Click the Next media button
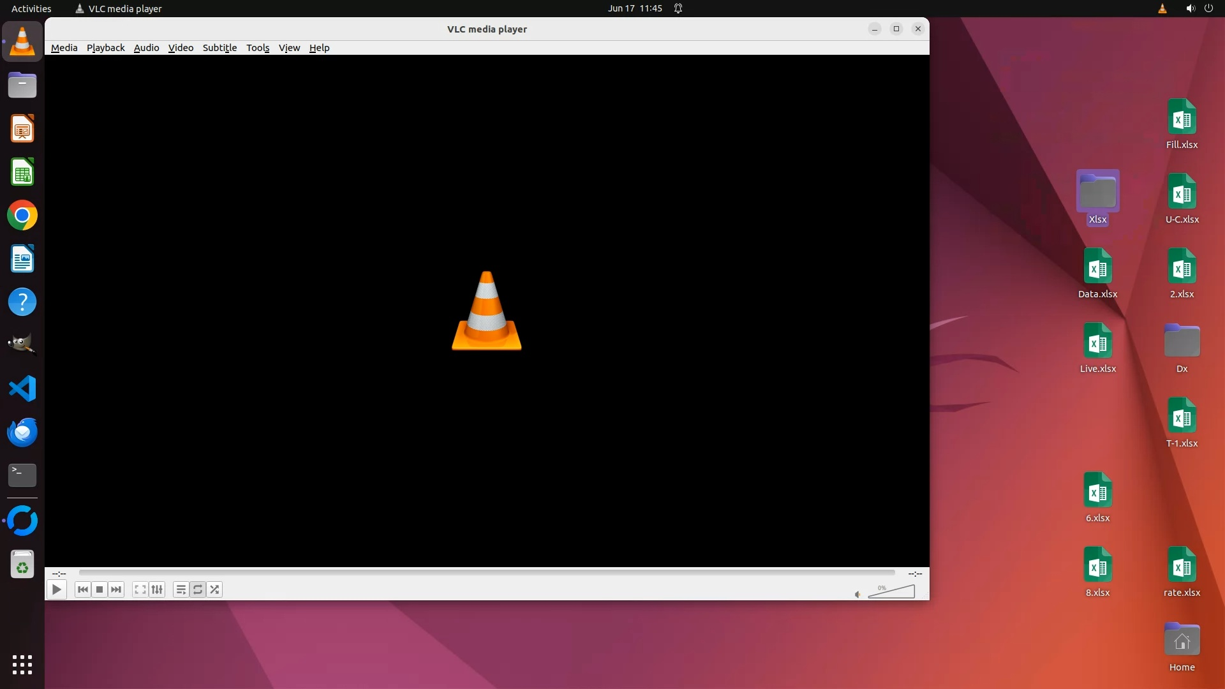Image resolution: width=1225 pixels, height=689 pixels. coord(116,589)
